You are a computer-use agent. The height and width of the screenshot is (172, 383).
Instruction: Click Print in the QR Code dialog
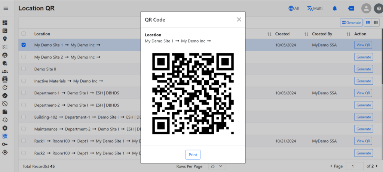193,155
